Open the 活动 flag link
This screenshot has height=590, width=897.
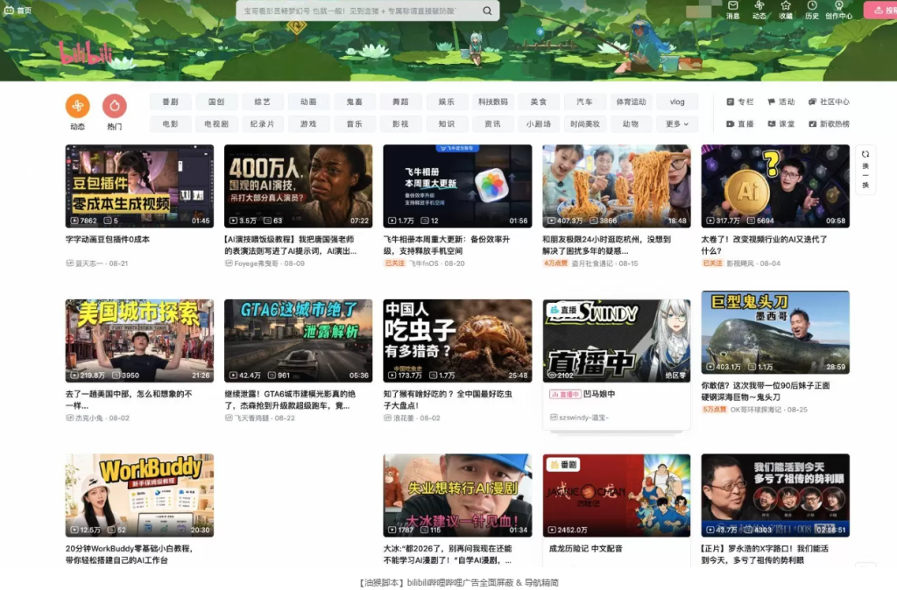pyautogui.click(x=780, y=102)
